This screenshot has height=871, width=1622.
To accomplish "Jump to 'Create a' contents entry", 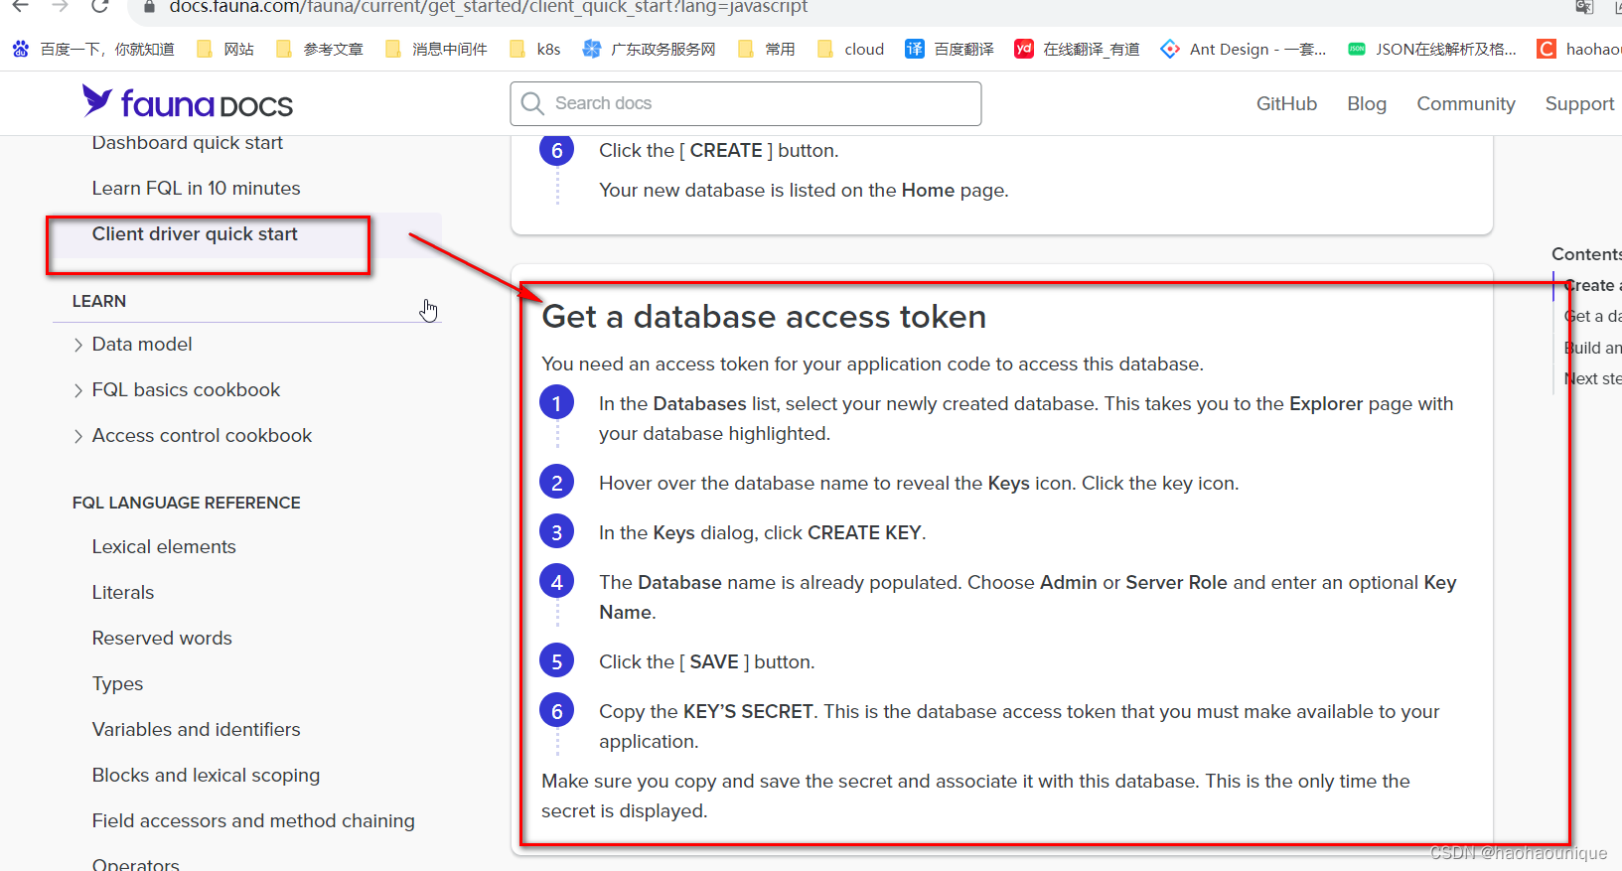I will pyautogui.click(x=1592, y=285).
